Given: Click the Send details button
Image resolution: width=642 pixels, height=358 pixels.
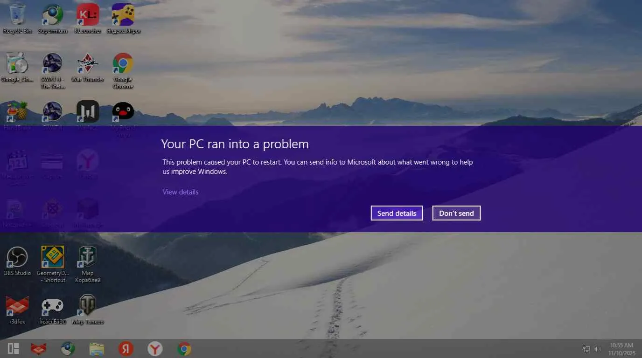Looking at the screenshot, I should tap(397, 213).
